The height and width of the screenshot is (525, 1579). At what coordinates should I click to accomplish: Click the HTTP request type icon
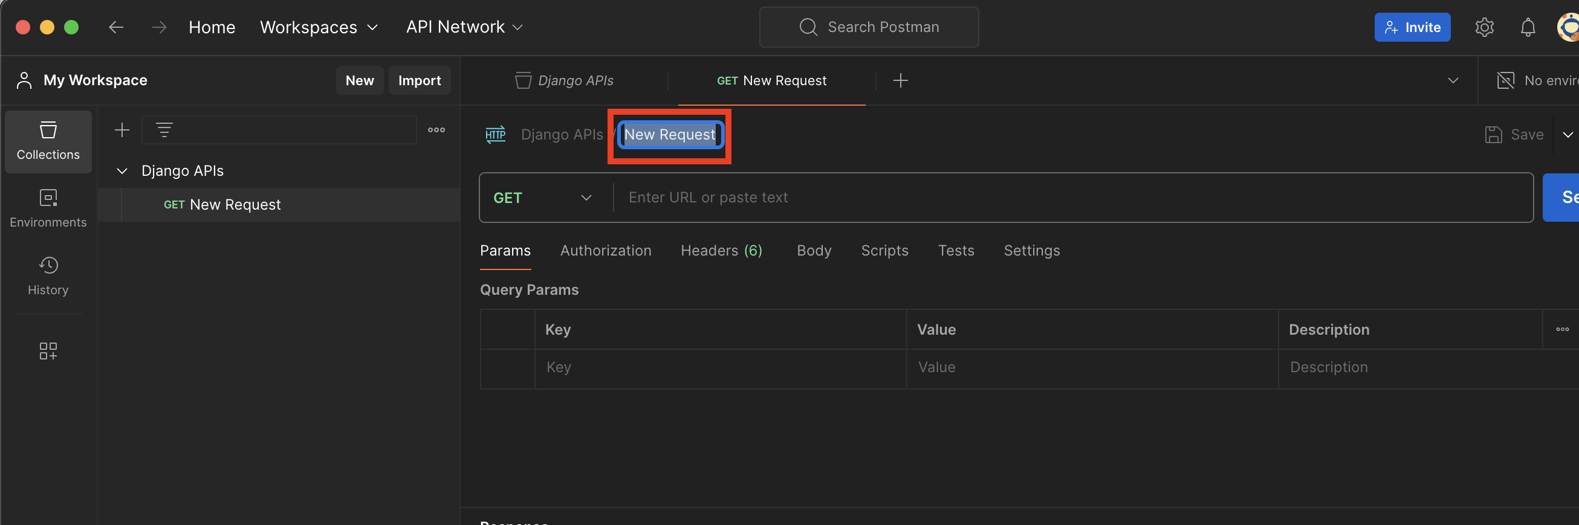point(495,134)
